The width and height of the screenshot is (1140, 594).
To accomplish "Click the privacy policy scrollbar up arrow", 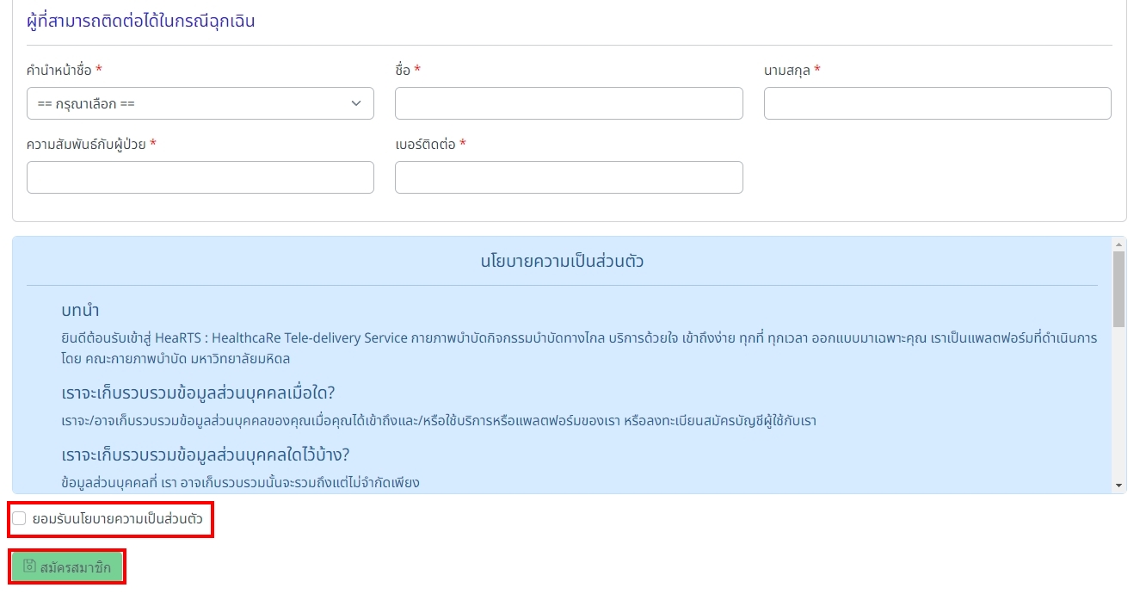I will pyautogui.click(x=1118, y=244).
